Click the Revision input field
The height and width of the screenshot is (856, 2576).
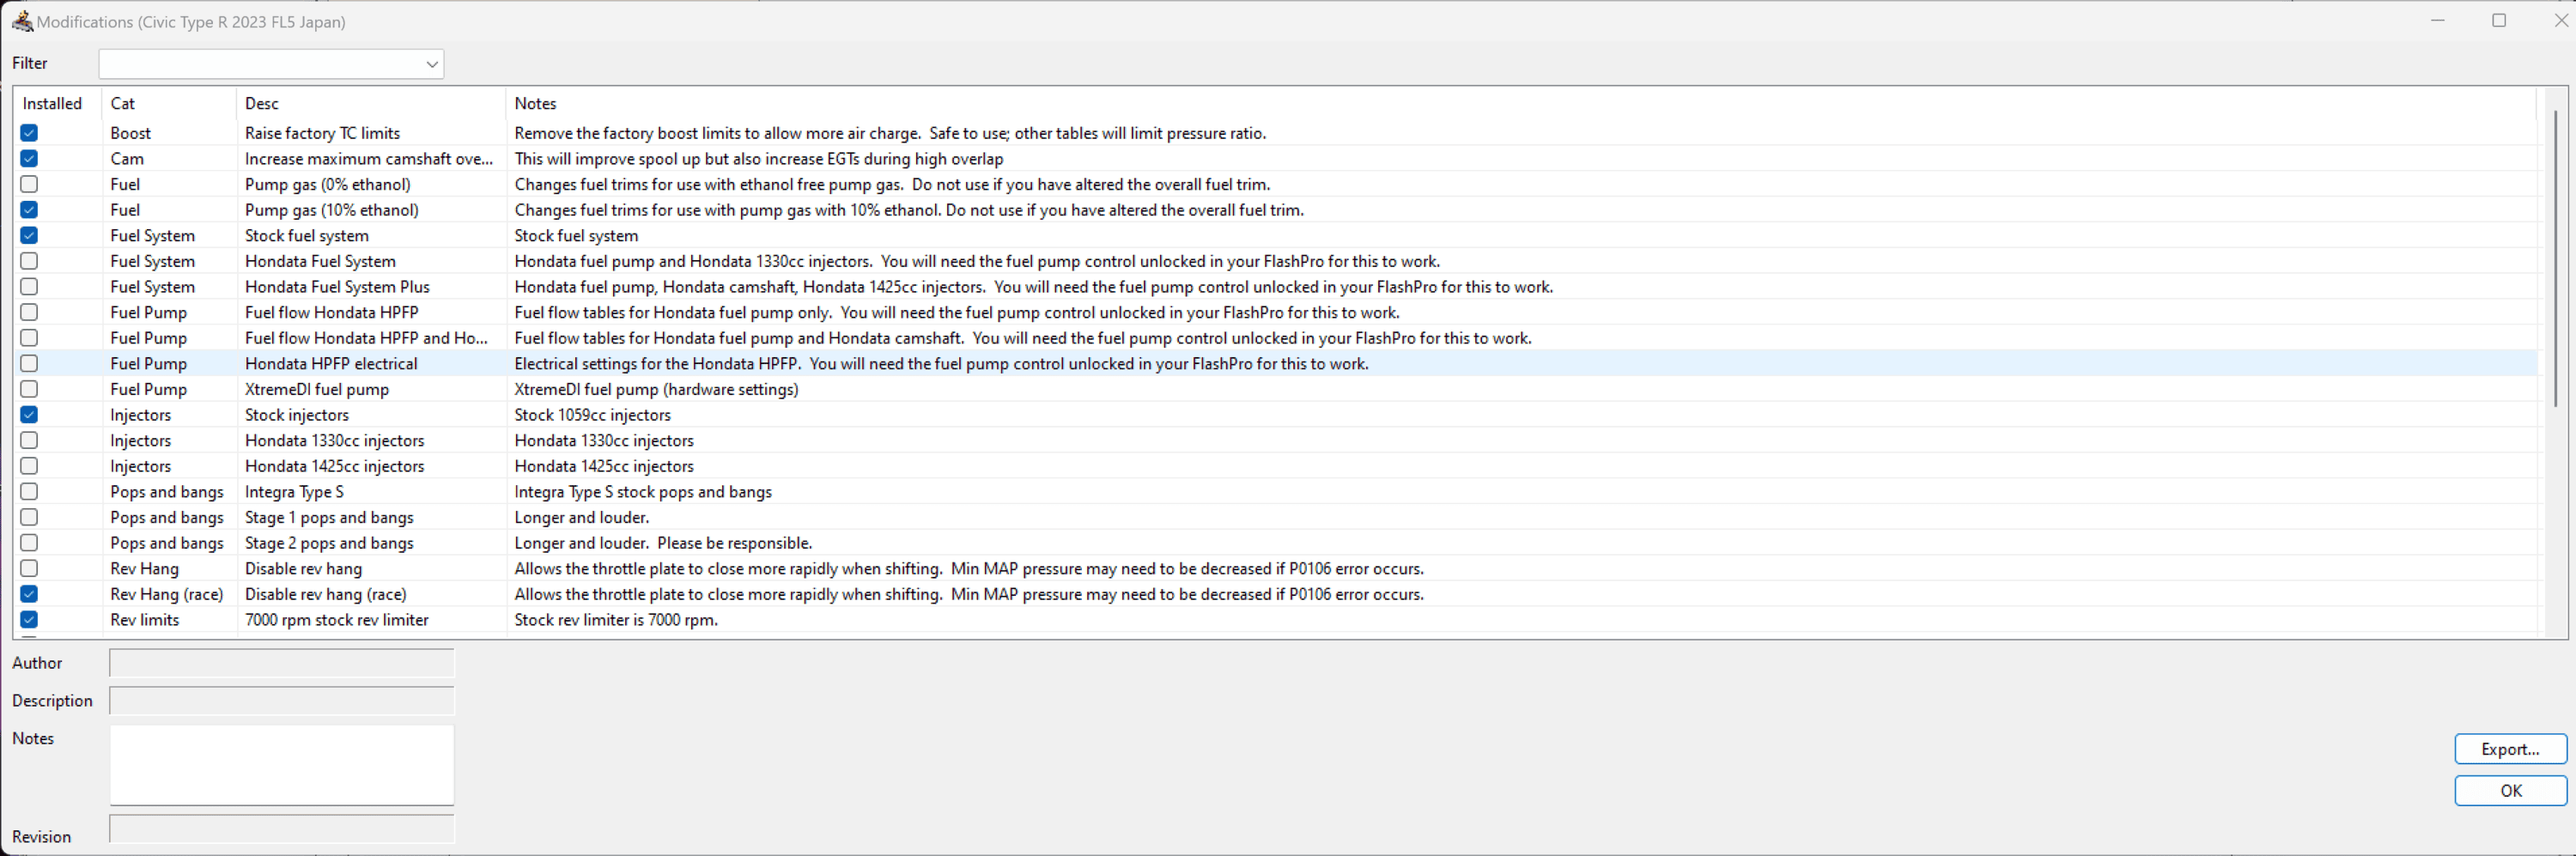pyautogui.click(x=281, y=828)
